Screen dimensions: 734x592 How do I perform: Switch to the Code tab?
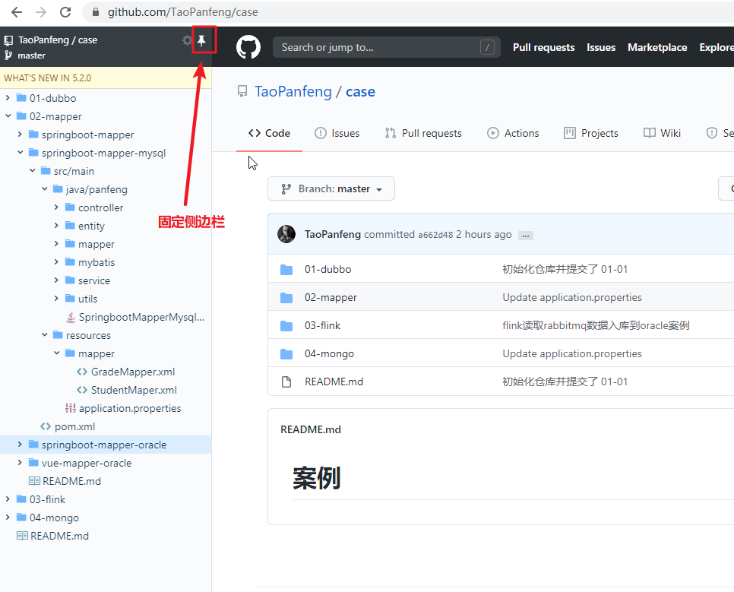[269, 134]
